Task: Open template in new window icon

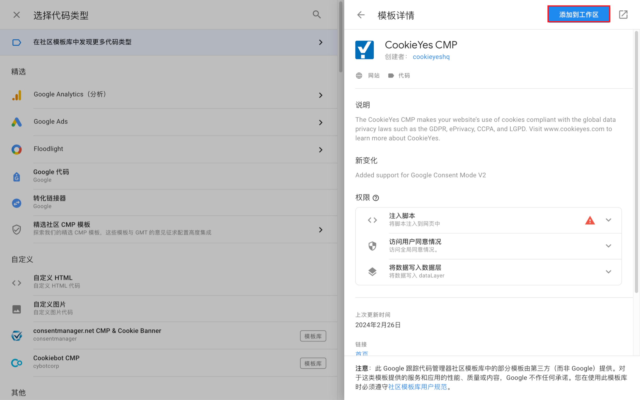Action: pos(623,14)
